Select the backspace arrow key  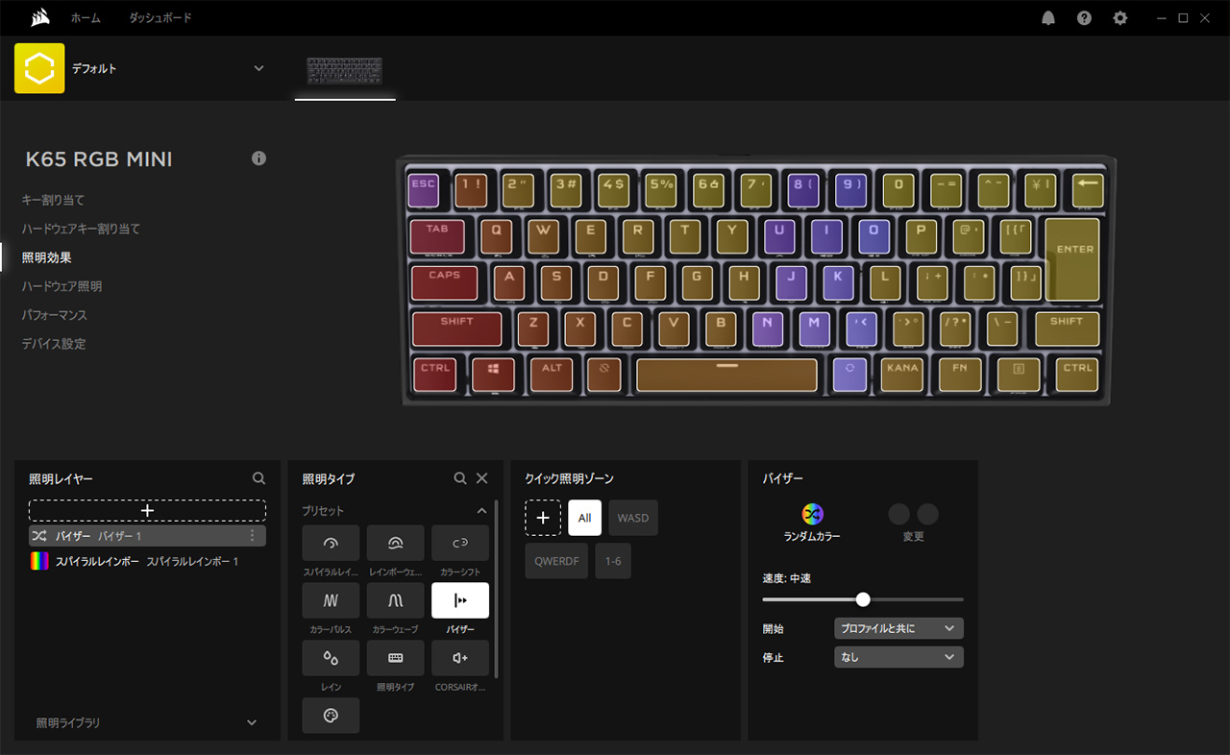[x=1088, y=190]
